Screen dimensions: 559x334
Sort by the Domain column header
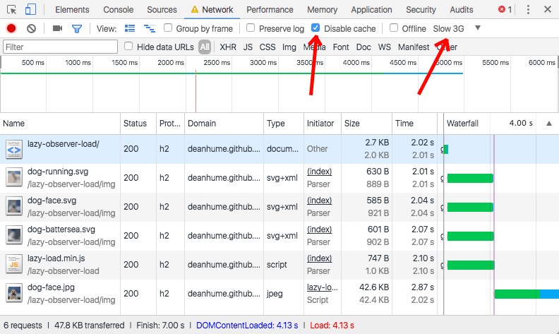(x=224, y=124)
